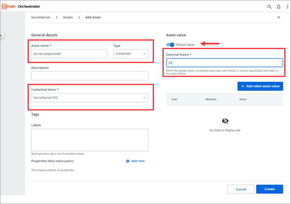Click the Value column header
The image size is (291, 204).
[x=243, y=99]
